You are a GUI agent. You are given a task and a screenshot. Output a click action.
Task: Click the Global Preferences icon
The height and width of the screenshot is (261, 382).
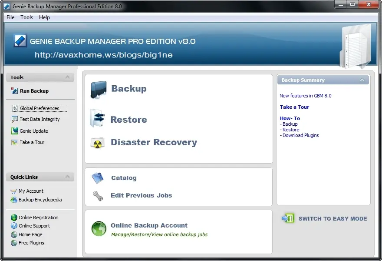click(15, 108)
